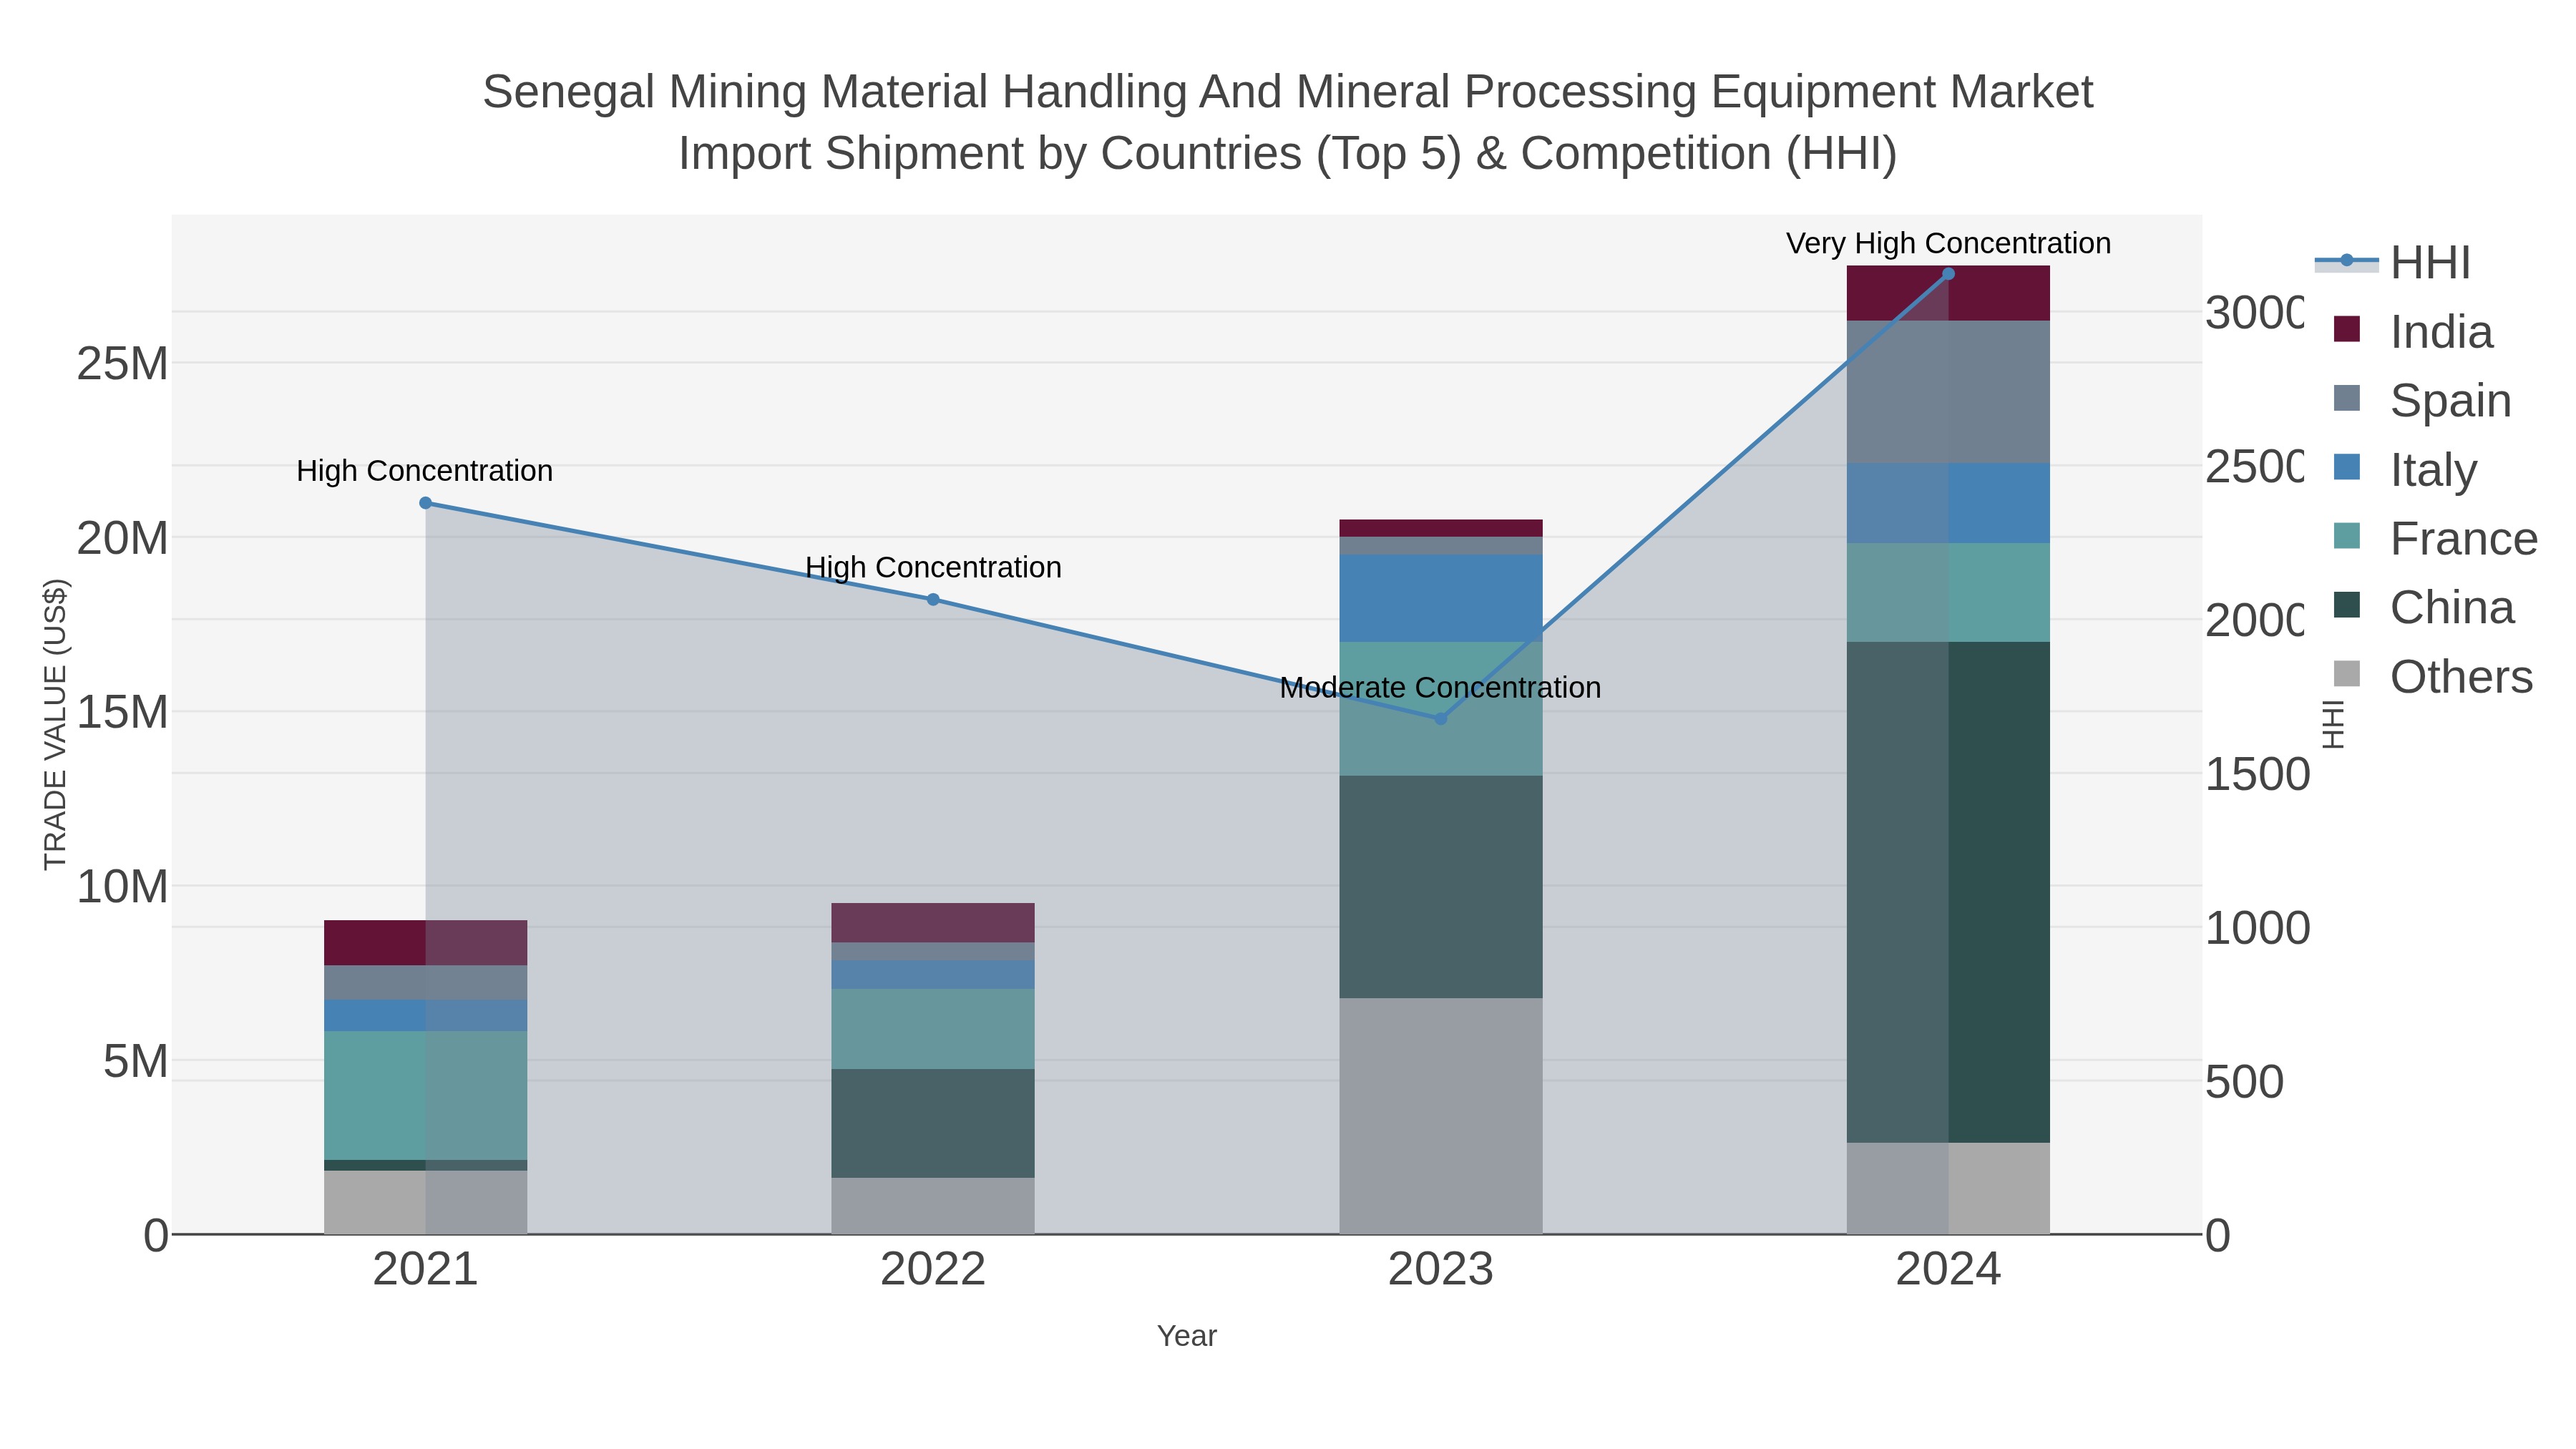Select the India segment of the 2024 bar
The width and height of the screenshot is (2576, 1449).
click(1948, 293)
